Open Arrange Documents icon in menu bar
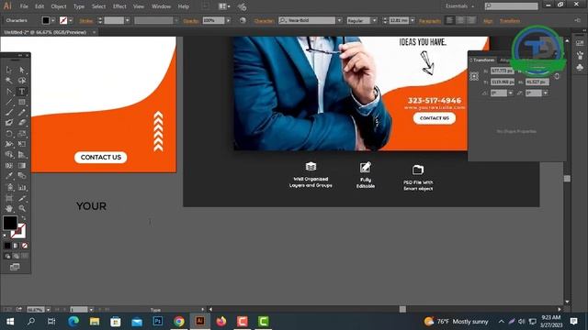The height and width of the screenshot is (330, 588). point(224,6)
